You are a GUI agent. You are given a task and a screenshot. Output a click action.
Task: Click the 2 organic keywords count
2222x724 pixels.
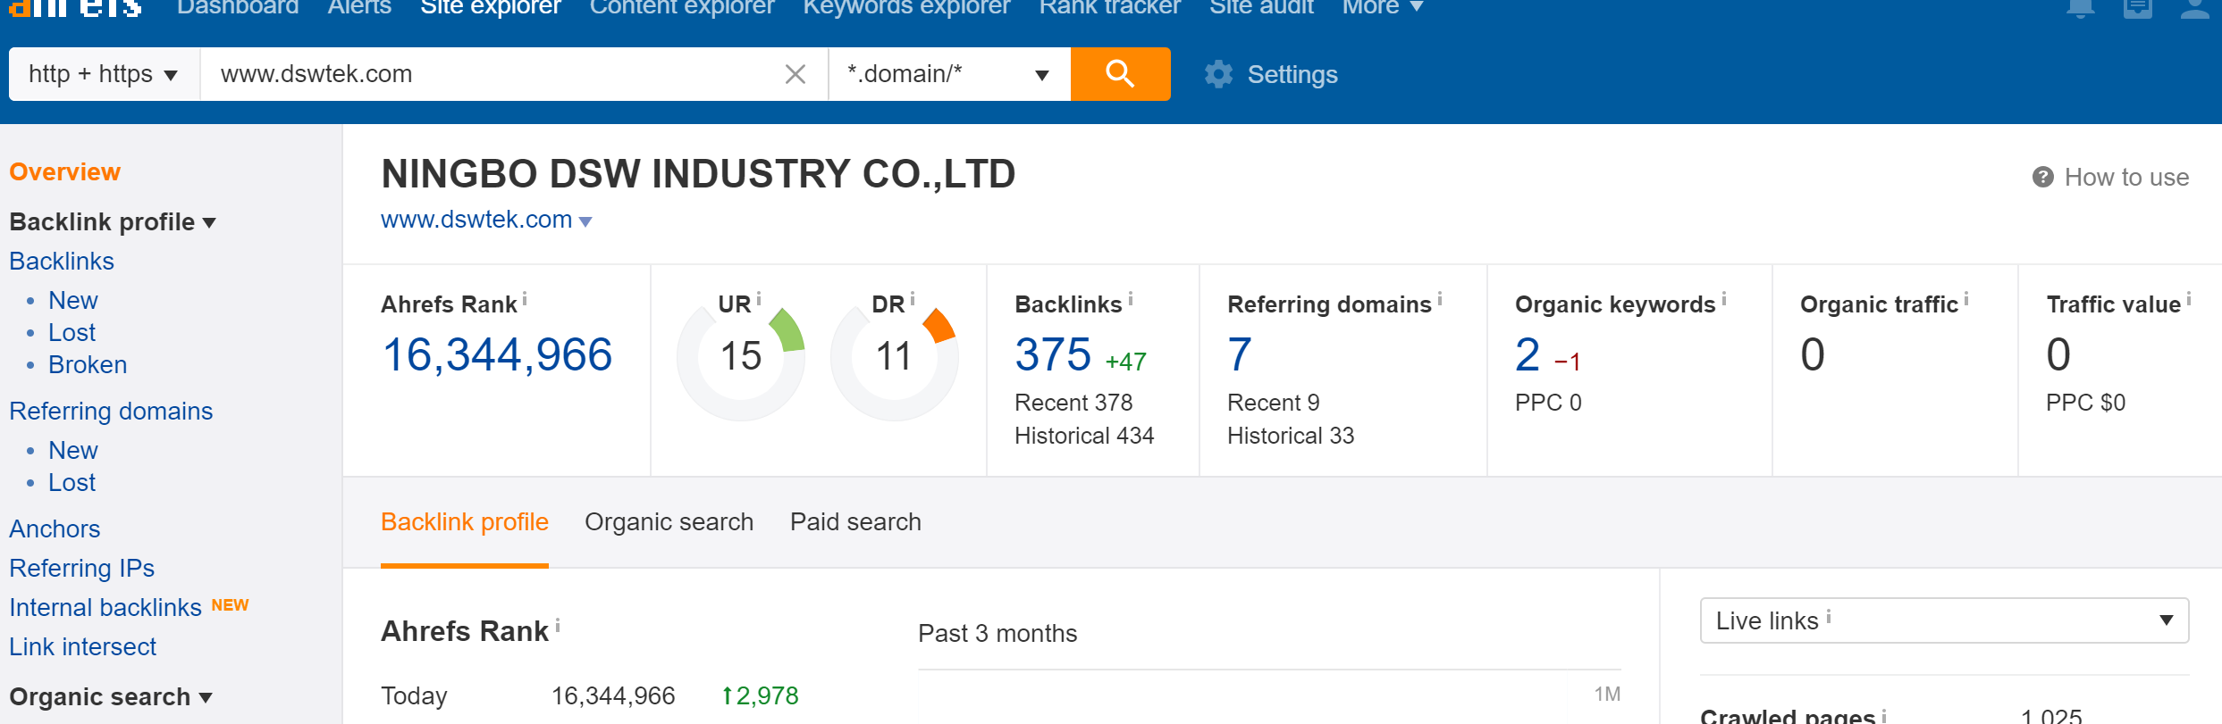pyautogui.click(x=1528, y=354)
